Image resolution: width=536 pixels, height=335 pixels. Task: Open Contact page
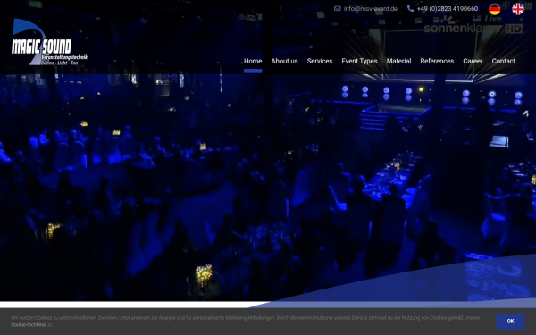[x=504, y=61]
